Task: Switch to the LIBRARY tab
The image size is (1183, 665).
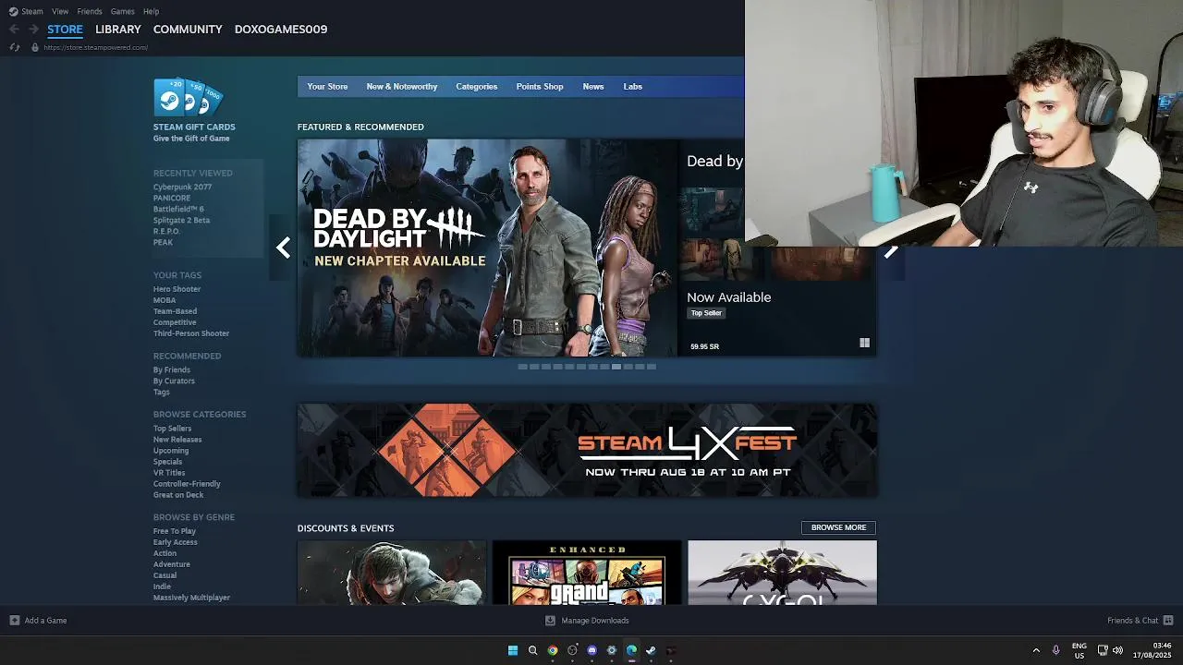Action: point(118,30)
